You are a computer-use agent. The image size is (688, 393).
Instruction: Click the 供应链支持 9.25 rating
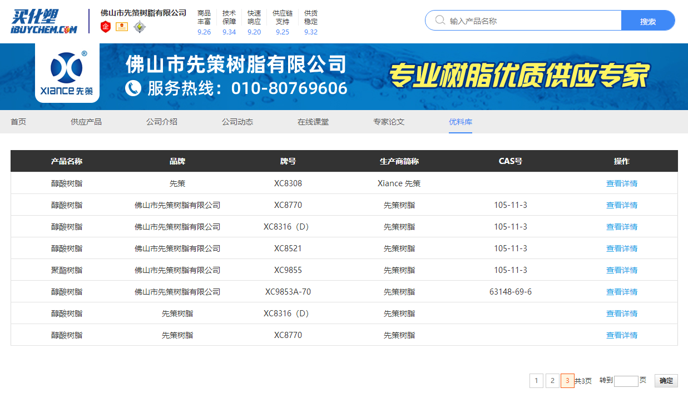click(x=283, y=22)
